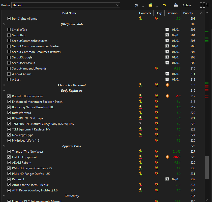Open the mod folder icon in toolbar
Screen dimensions: 212x202
[150, 5]
